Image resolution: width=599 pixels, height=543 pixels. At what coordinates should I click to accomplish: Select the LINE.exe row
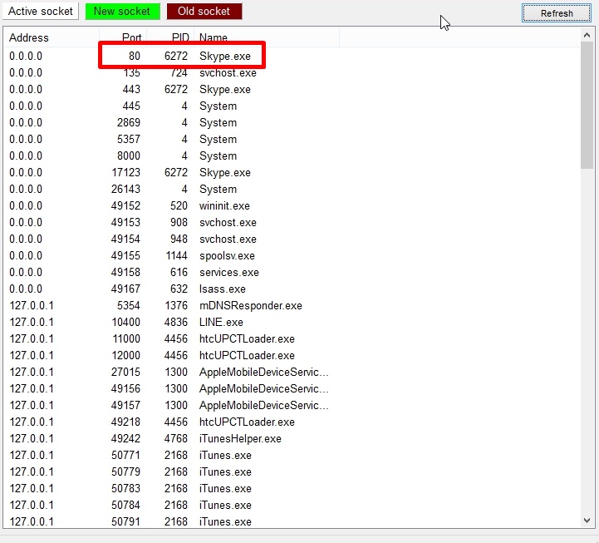(292, 322)
